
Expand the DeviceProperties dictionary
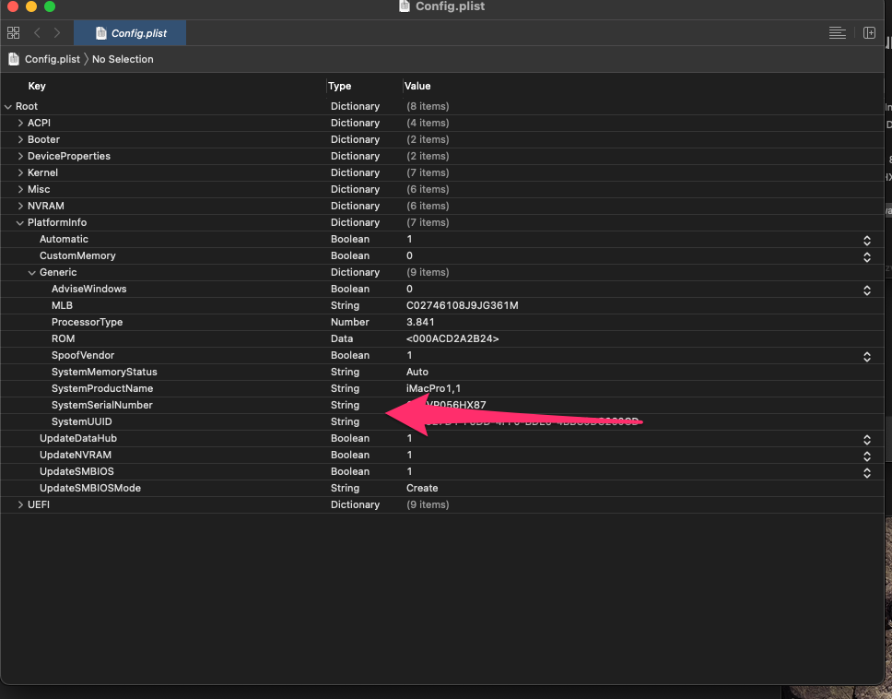(20, 156)
